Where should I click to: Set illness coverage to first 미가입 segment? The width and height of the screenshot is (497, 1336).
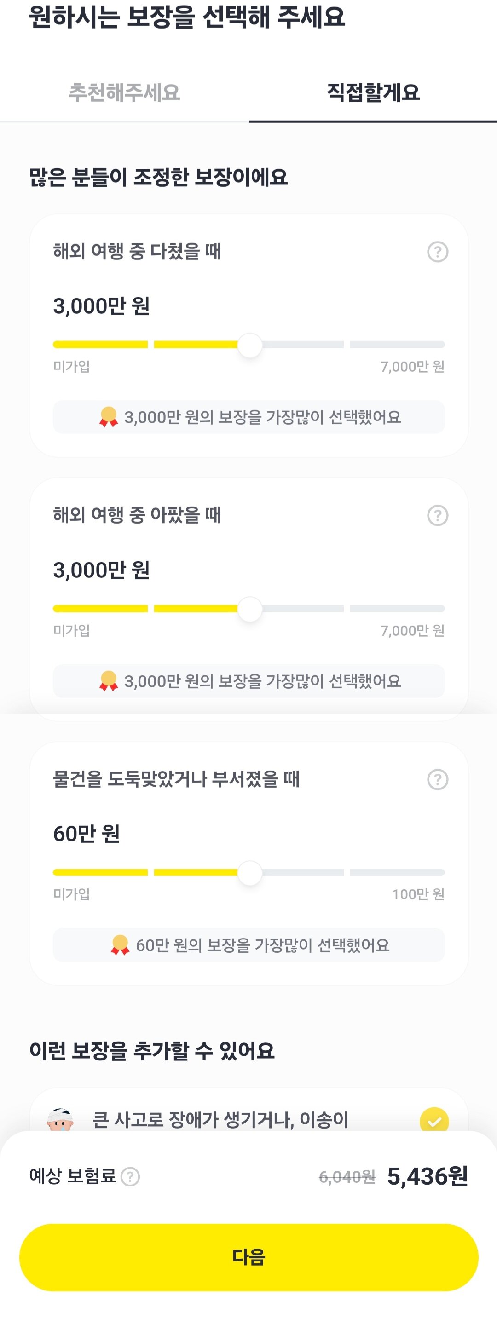point(100,608)
